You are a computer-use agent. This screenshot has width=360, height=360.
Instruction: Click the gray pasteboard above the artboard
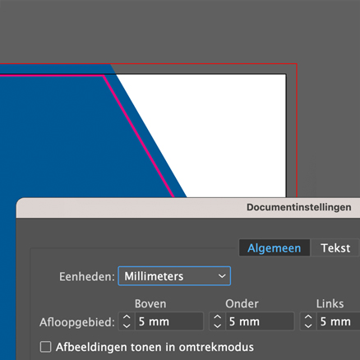(x=180, y=31)
